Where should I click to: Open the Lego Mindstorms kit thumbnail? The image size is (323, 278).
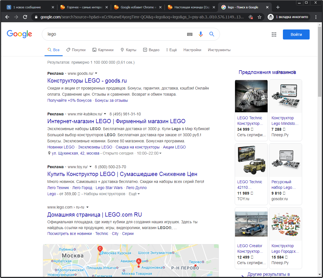285,96
